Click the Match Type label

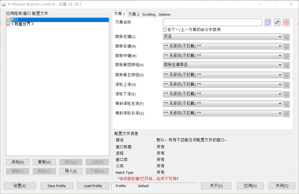(x=124, y=173)
